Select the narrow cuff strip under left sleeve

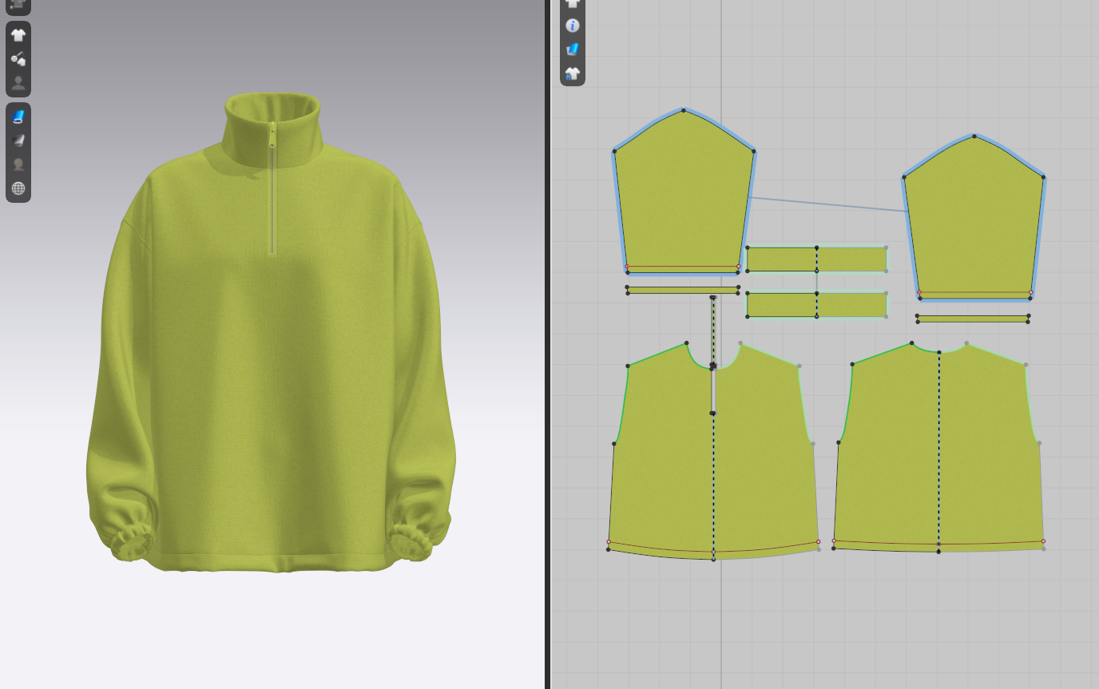[683, 290]
